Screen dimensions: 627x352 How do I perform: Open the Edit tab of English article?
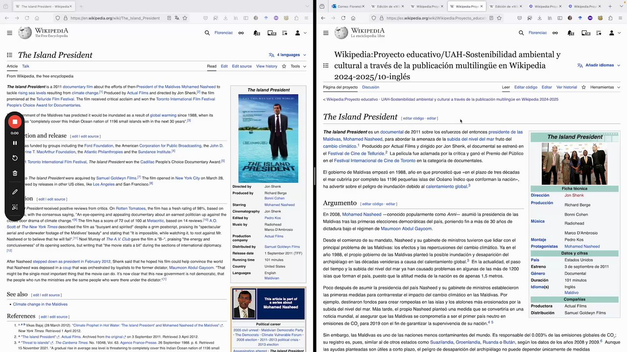pyautogui.click(x=224, y=66)
